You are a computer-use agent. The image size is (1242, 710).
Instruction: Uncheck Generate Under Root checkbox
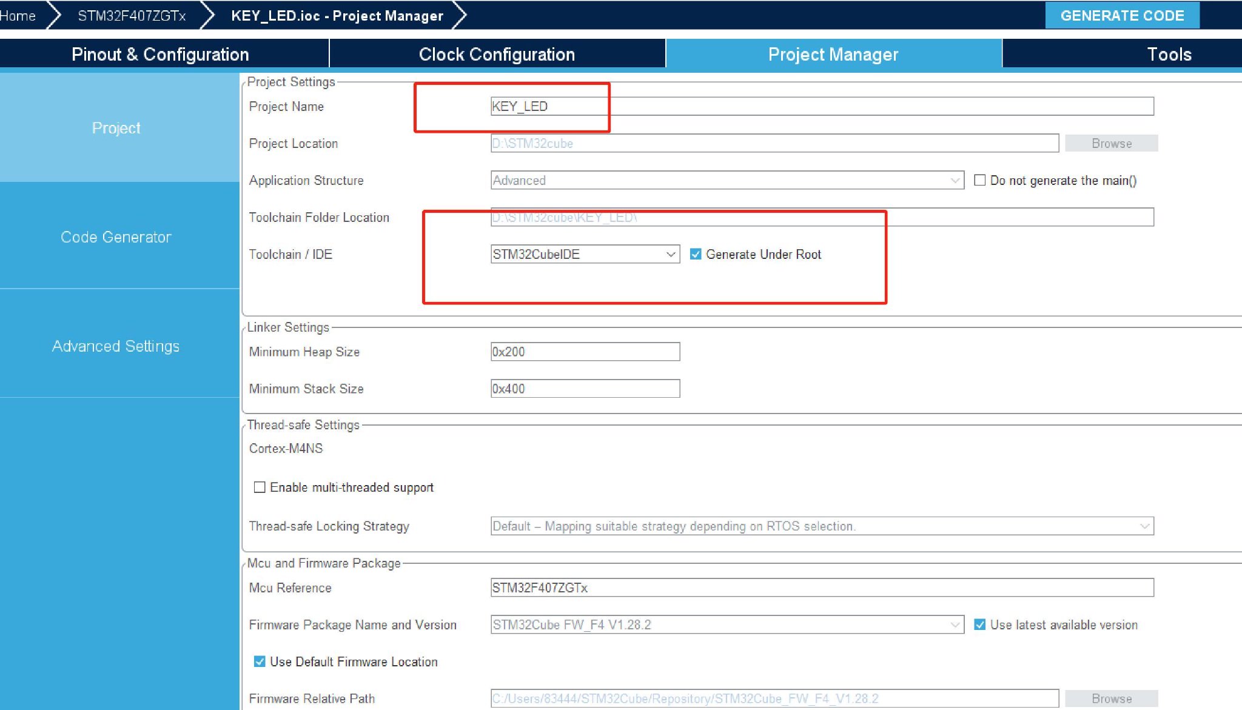pyautogui.click(x=696, y=254)
